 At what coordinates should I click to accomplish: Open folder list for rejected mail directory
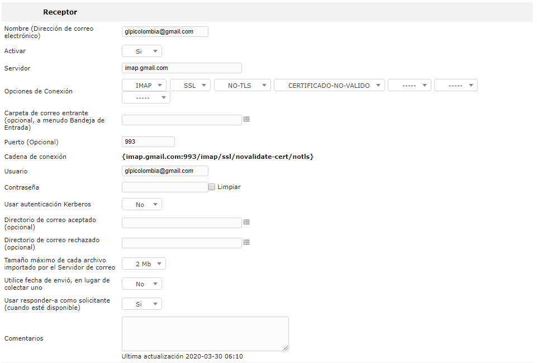pos(246,242)
